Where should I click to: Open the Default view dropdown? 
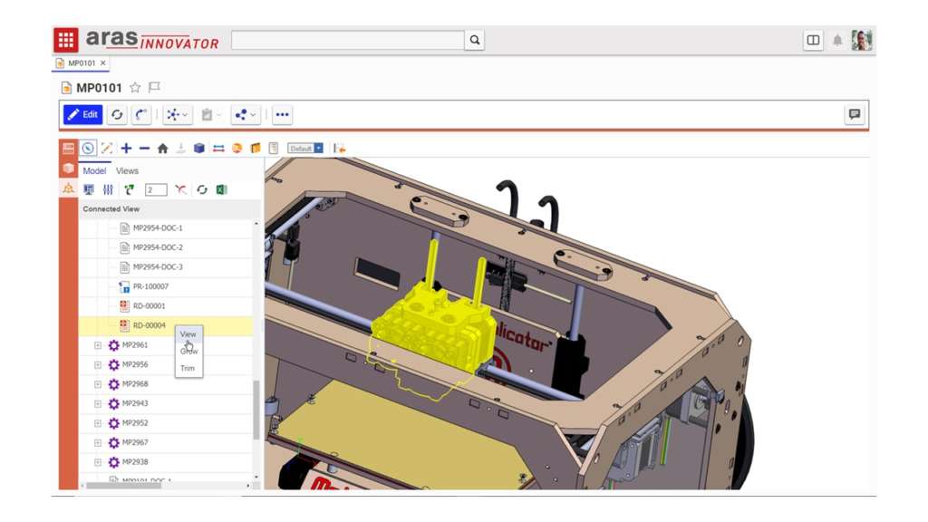(305, 149)
